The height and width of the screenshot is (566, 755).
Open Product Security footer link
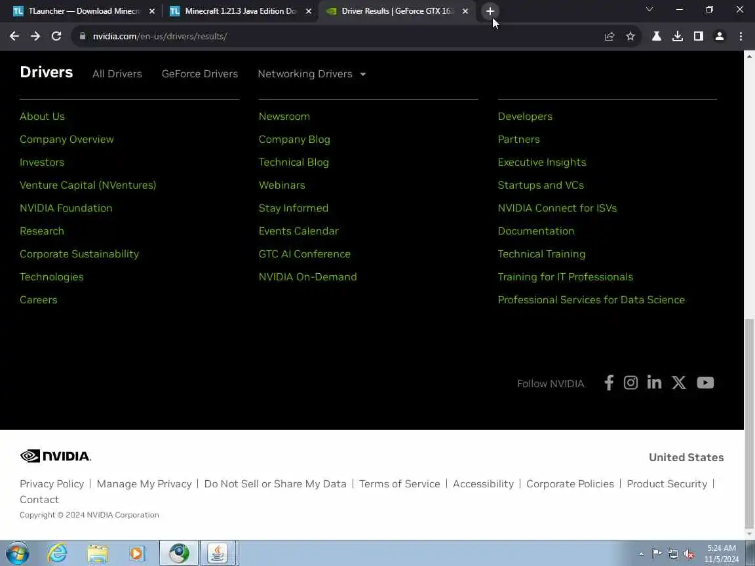coord(667,483)
